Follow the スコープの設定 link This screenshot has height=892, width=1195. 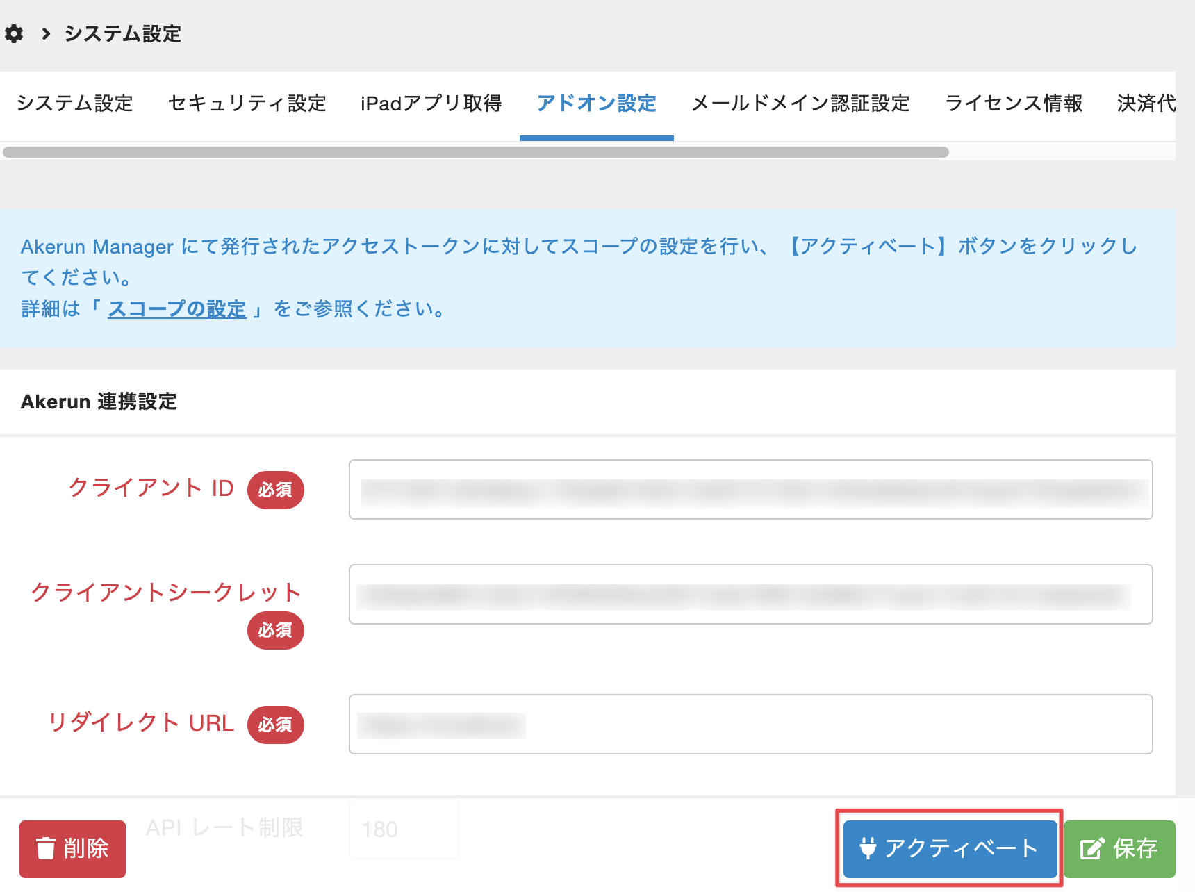click(177, 308)
